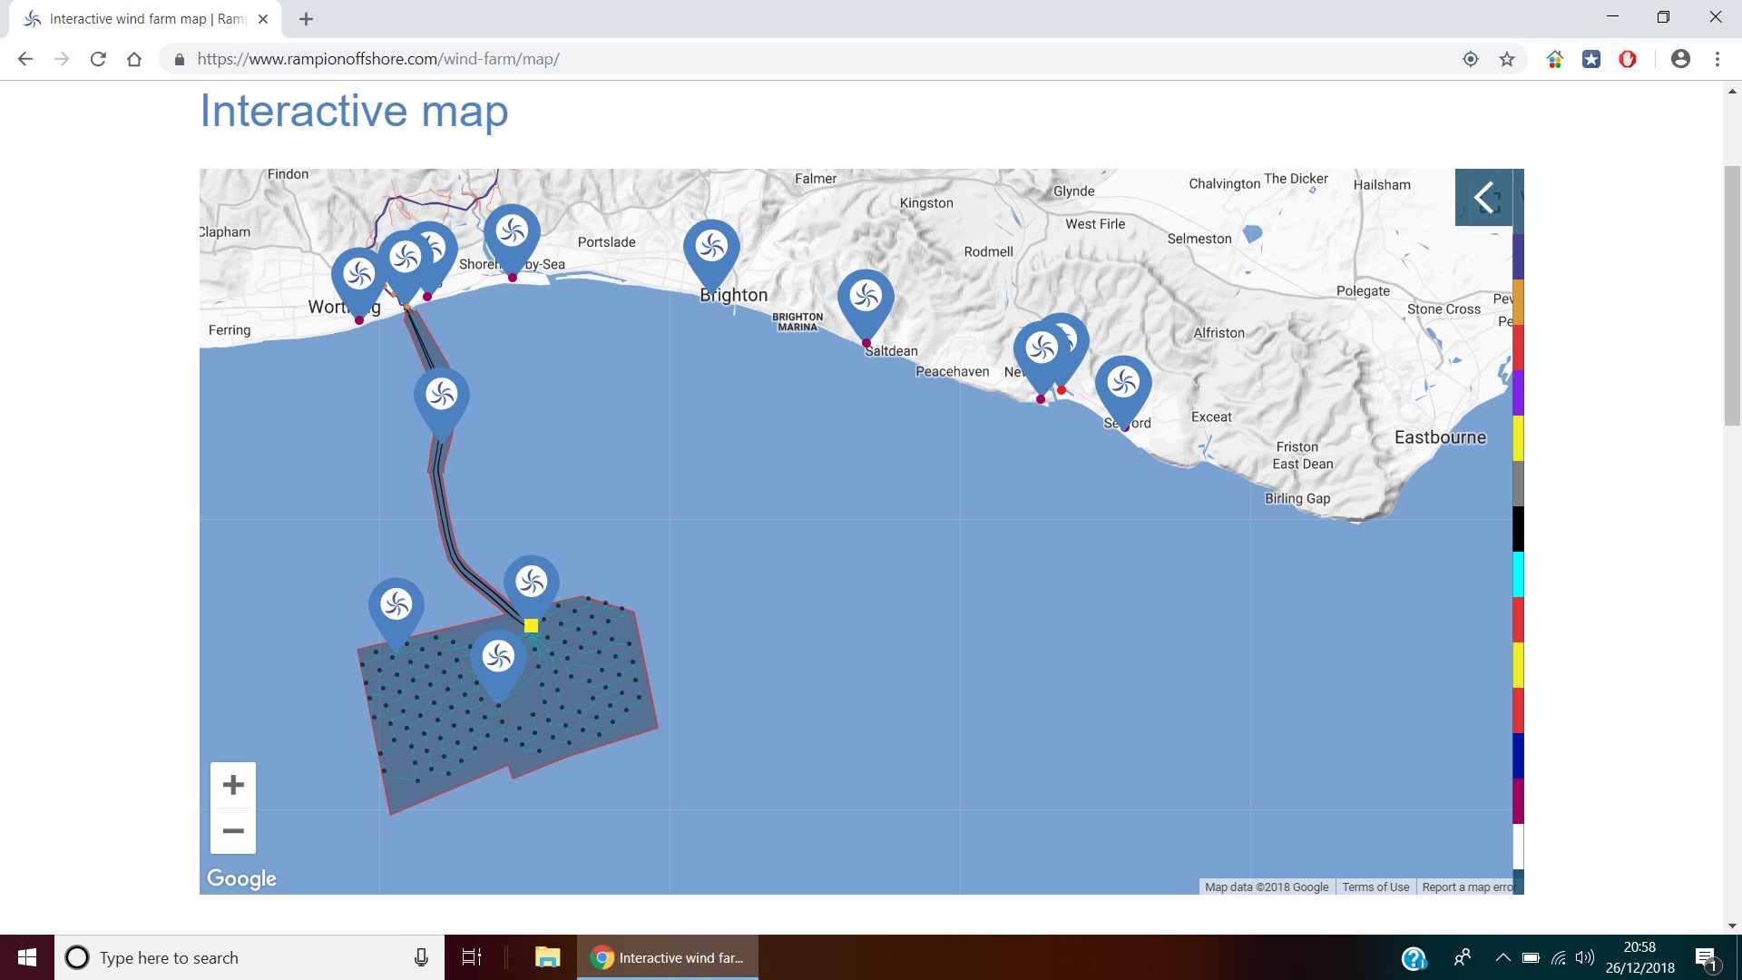1742x980 pixels.
Task: Click the page vertical scrollbar thumb
Action: 1732,295
